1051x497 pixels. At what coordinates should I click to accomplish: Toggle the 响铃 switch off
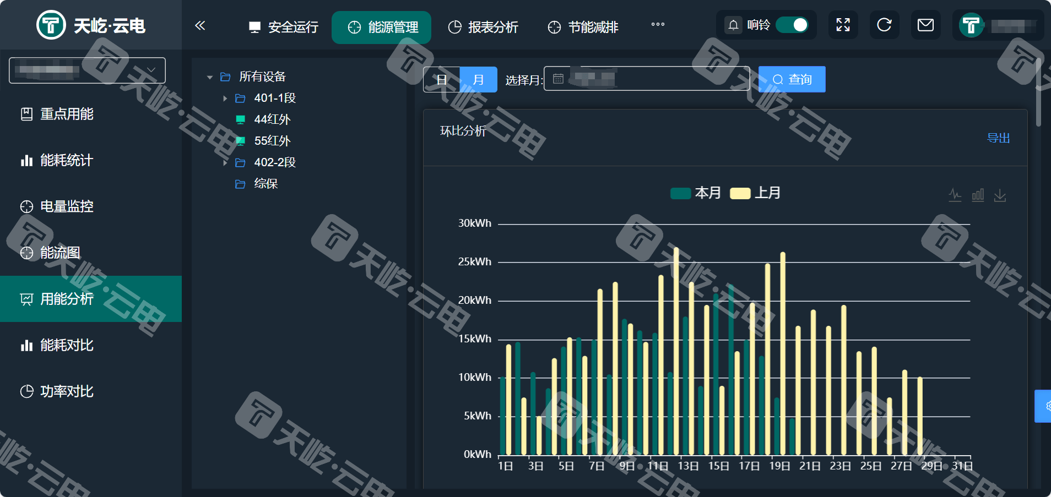point(792,25)
